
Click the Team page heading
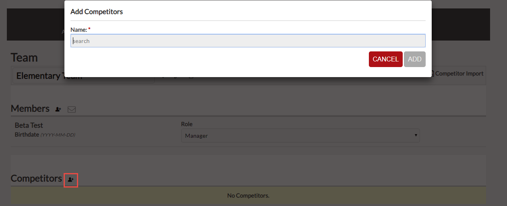(x=24, y=57)
